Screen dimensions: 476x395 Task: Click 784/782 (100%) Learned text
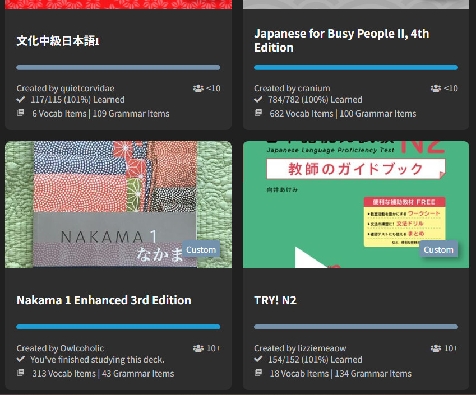tap(315, 100)
